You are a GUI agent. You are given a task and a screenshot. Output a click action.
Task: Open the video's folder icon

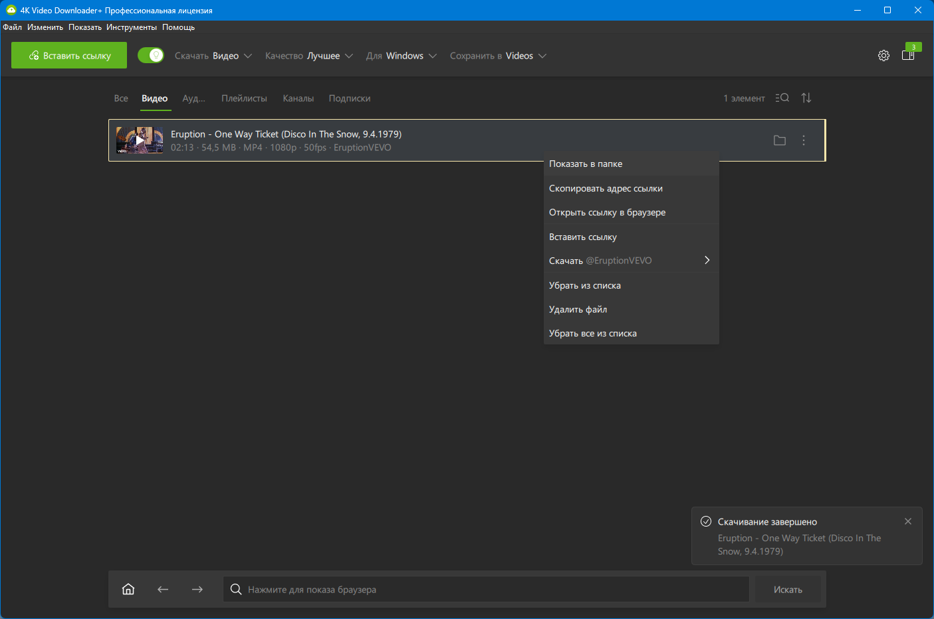point(780,140)
